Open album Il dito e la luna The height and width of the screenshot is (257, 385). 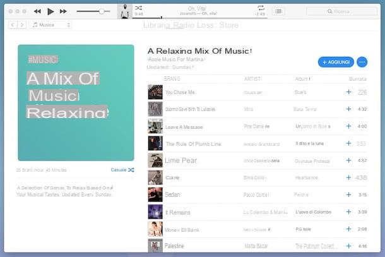coord(310,143)
